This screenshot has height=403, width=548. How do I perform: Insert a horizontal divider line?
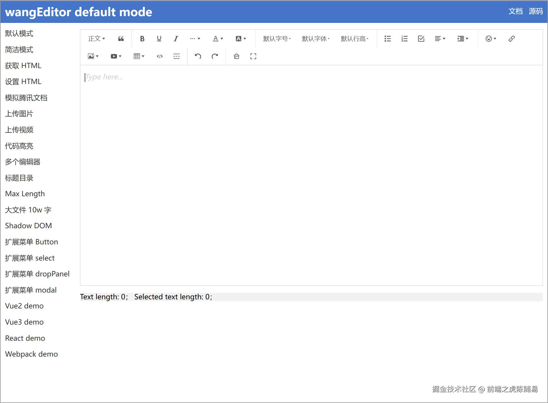(176, 56)
